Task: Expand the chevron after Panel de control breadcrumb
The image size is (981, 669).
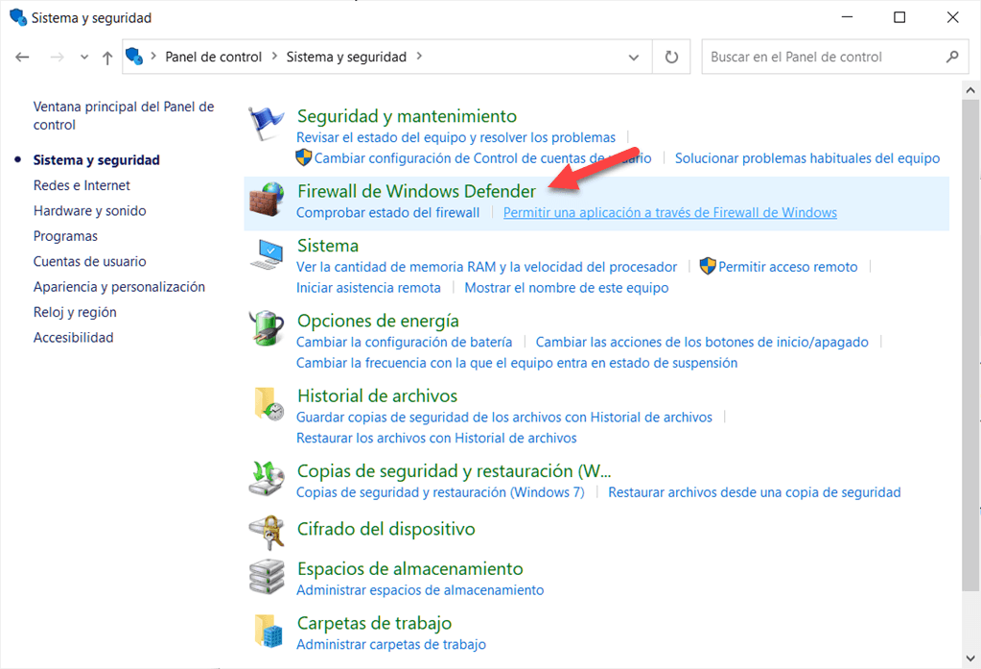Action: tap(274, 57)
